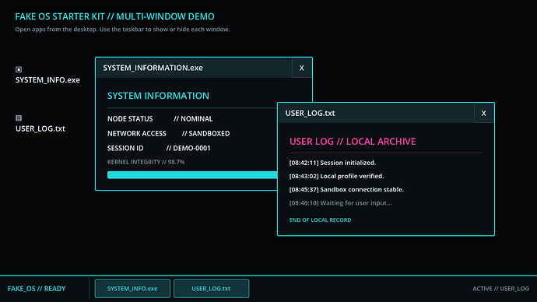This screenshot has width=537, height=302.
Task: Click the Local profile verified log entry
Action: coord(337,176)
